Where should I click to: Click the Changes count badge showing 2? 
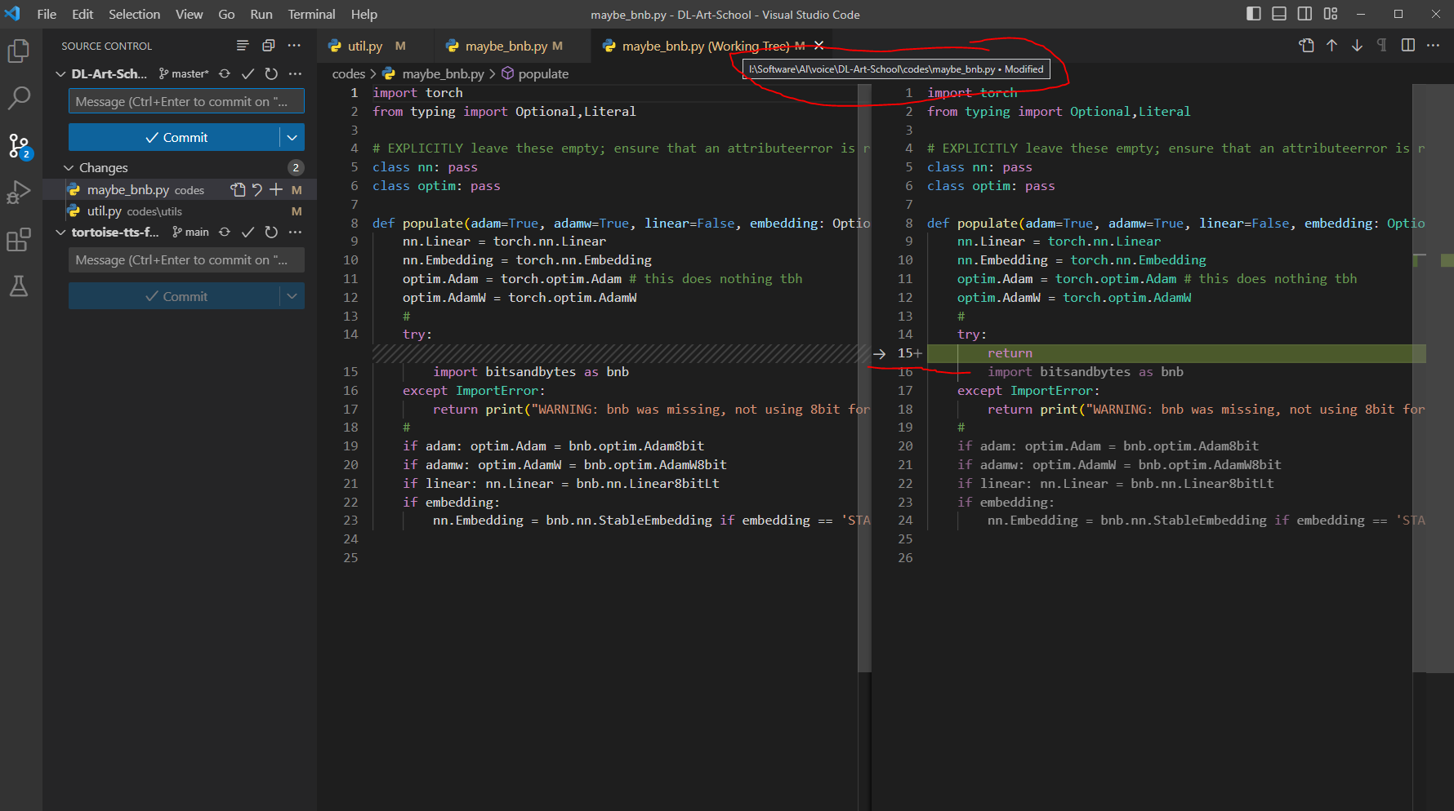tap(296, 167)
